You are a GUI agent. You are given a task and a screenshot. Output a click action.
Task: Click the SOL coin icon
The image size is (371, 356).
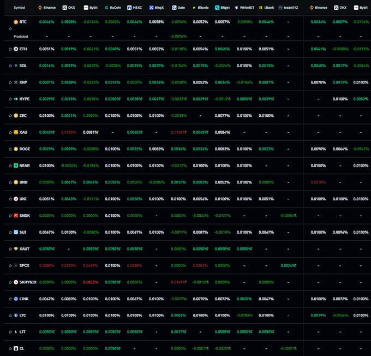(x=16, y=66)
